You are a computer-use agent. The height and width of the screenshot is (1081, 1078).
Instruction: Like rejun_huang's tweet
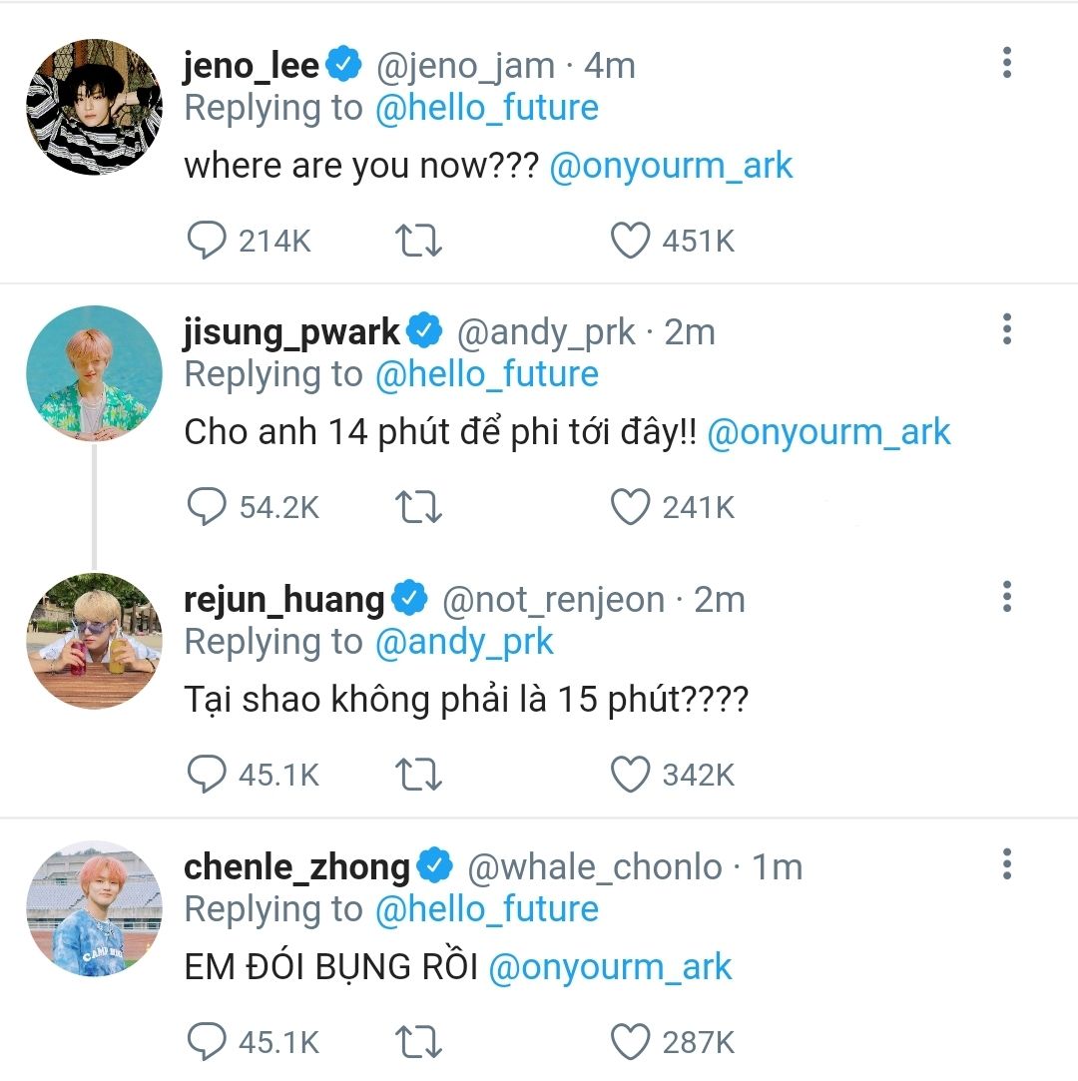(x=630, y=776)
